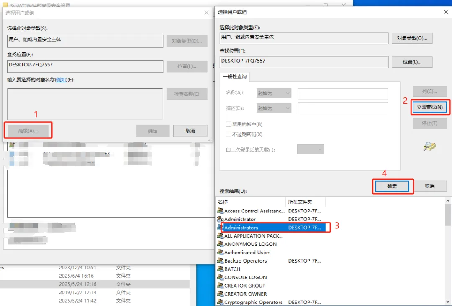Open the 描述(D) 起始为 dropdown
Screen dimensions: 452x306
click(x=274, y=108)
